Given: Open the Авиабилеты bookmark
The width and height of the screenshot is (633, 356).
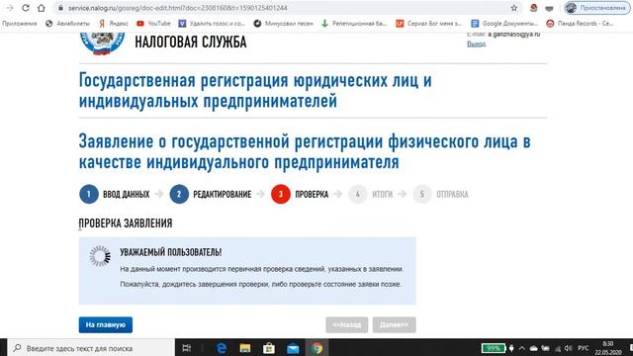Looking at the screenshot, I should [67, 24].
